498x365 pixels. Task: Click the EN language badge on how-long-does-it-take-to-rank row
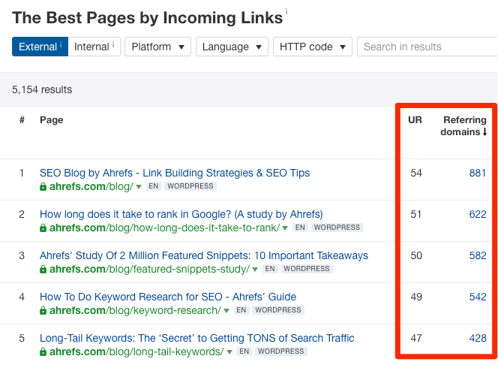pyautogui.click(x=300, y=228)
